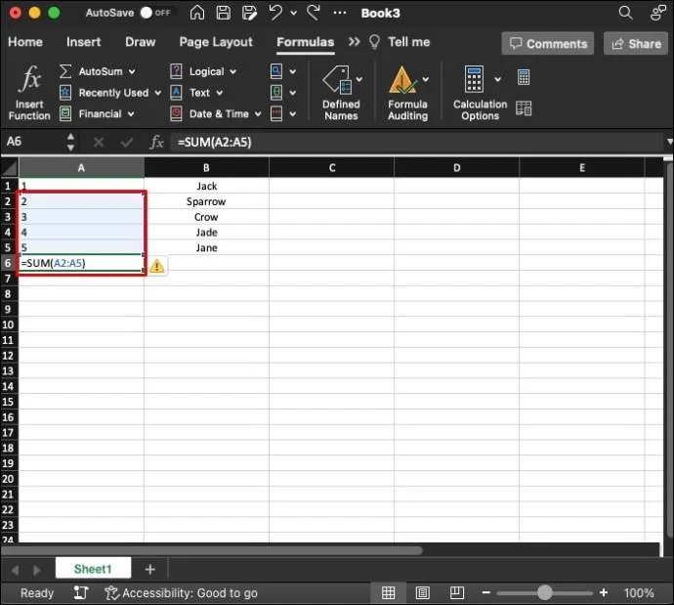Toggle the AutoSave switch

152,13
